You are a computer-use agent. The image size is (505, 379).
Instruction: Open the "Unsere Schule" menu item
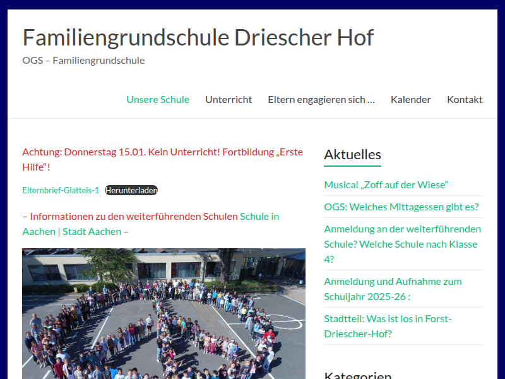pyautogui.click(x=158, y=99)
